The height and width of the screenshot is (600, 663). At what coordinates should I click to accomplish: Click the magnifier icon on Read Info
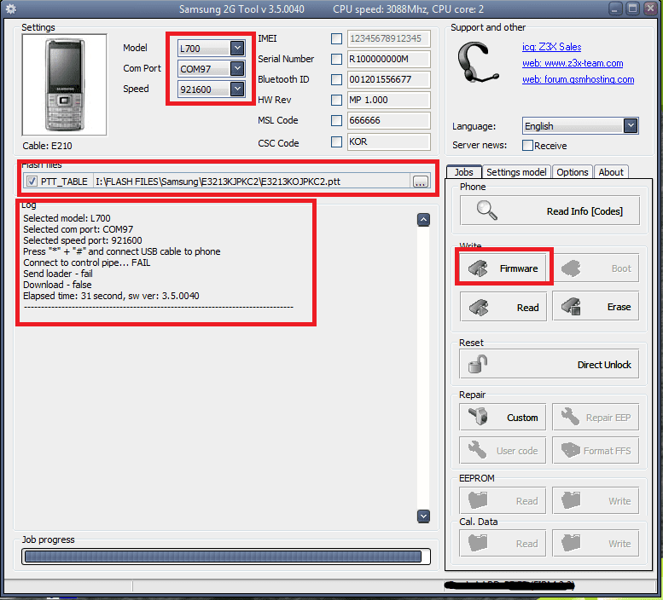(x=486, y=211)
